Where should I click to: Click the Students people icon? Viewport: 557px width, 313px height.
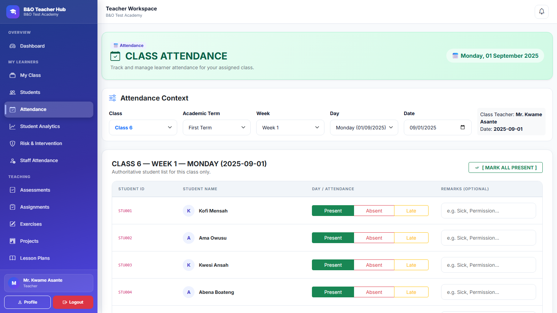tap(13, 92)
